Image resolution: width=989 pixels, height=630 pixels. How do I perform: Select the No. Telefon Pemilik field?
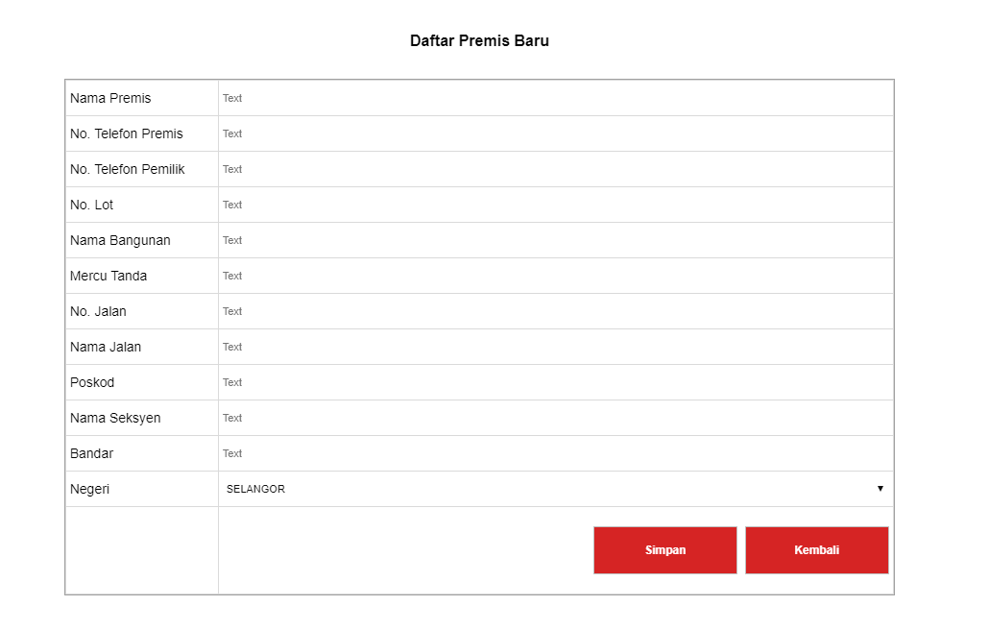556,169
